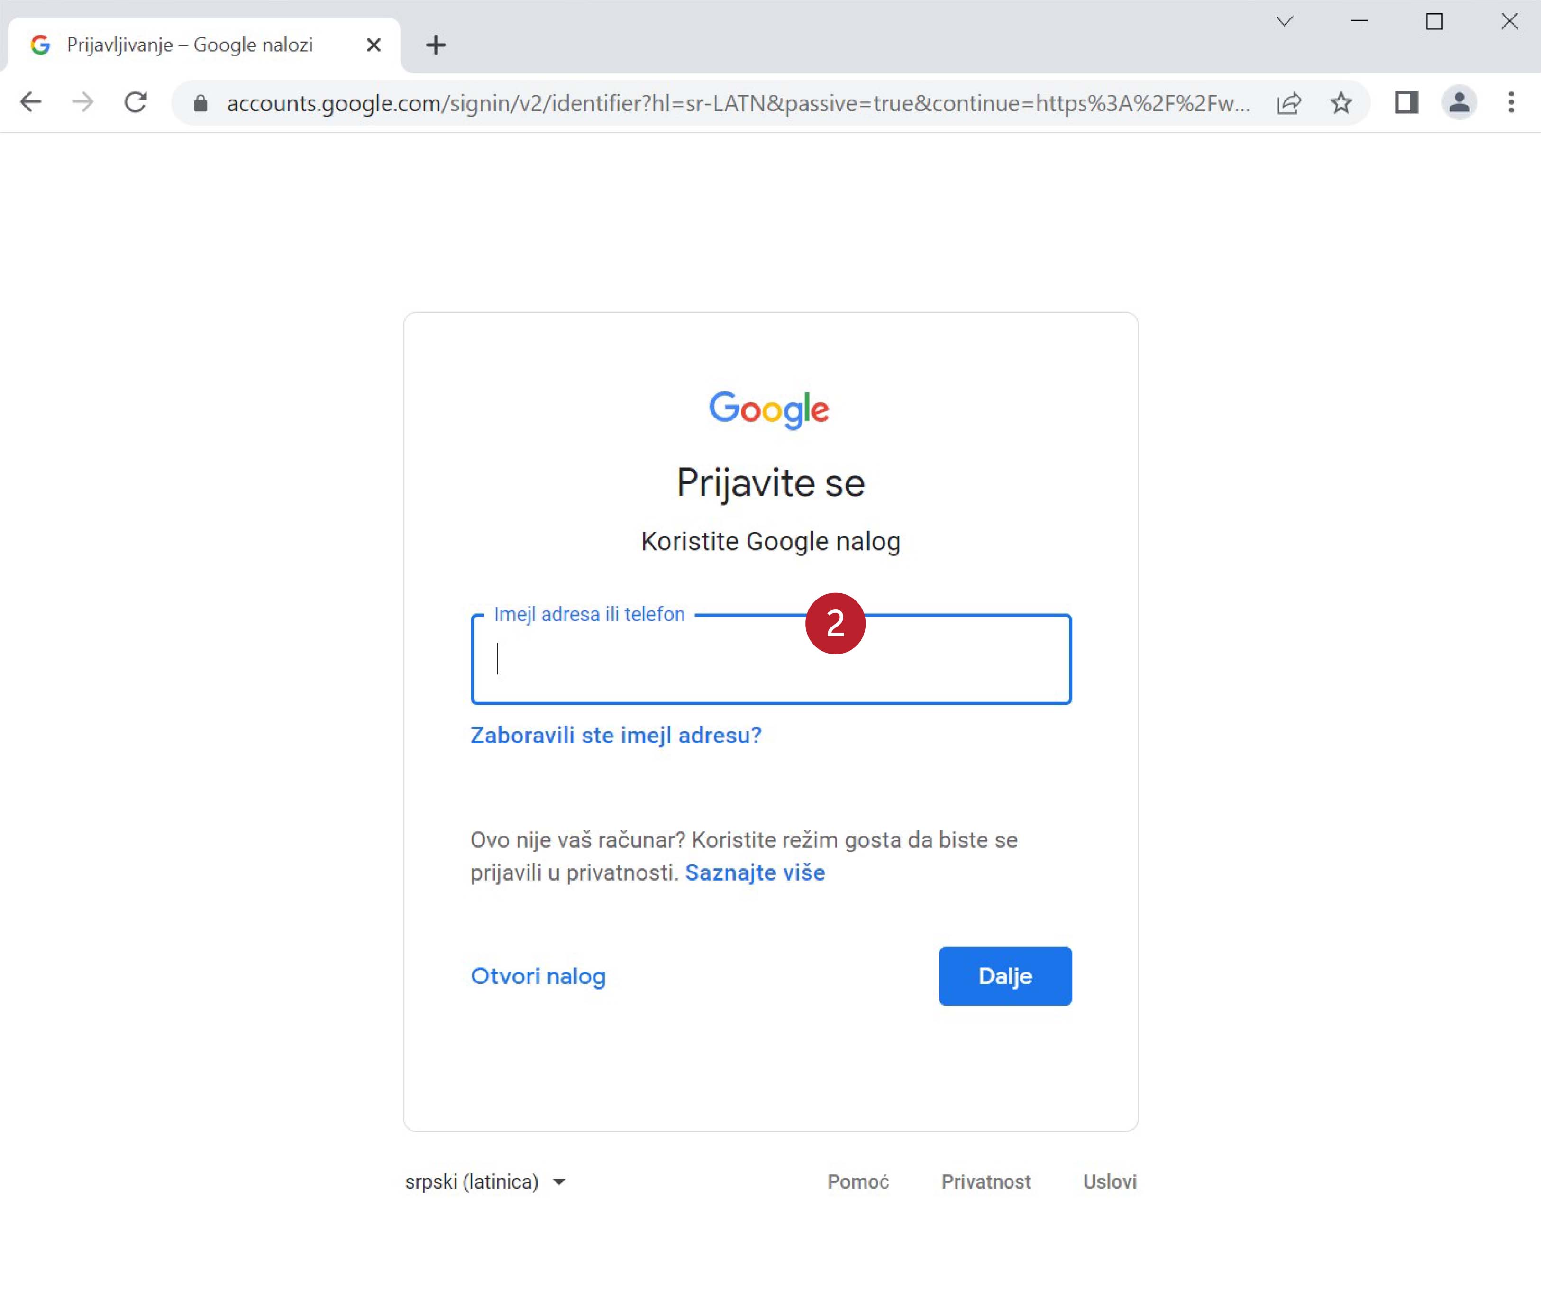Toggle the browser side panel icon
This screenshot has width=1541, height=1299.
[1406, 102]
